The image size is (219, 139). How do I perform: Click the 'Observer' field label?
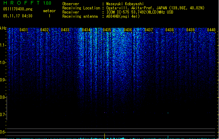point(71,4)
